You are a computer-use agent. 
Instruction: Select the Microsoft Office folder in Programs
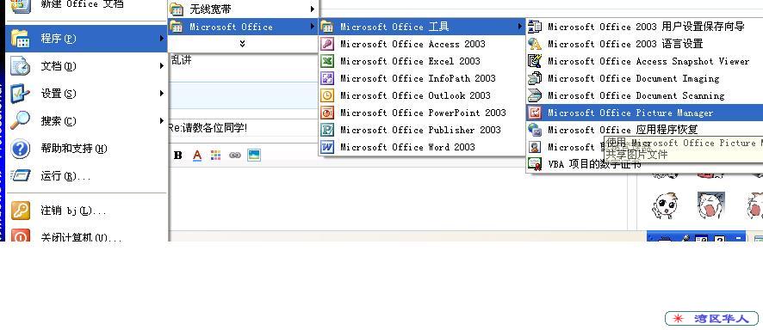tap(242, 27)
